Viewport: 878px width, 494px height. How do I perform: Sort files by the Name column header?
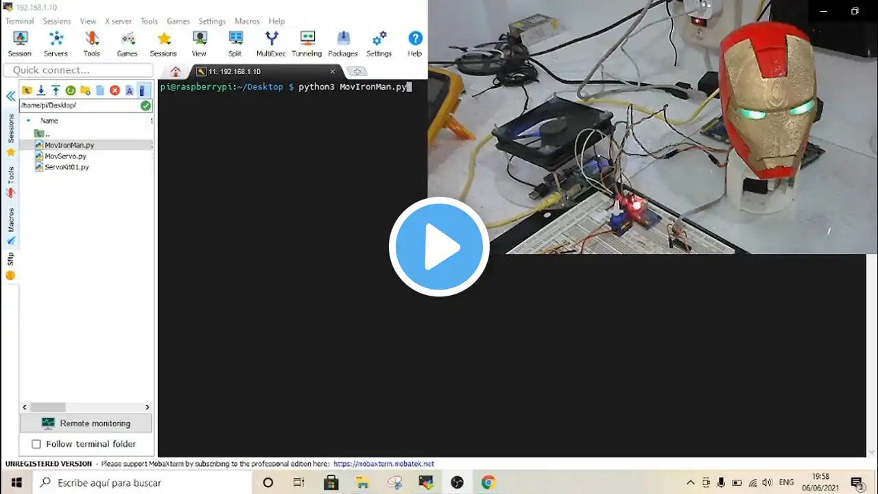coord(49,121)
